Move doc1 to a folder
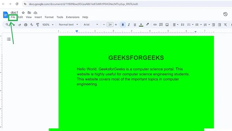Image resolution: width=232 pixels, height=131 pixels. click(x=29, y=13)
